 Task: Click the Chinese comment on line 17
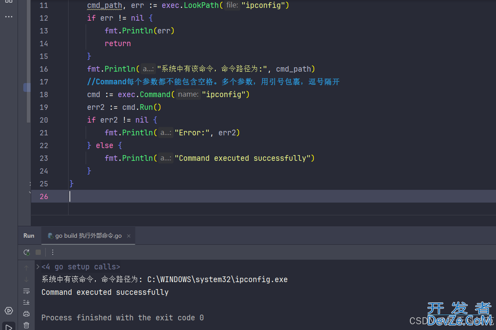coord(213,82)
